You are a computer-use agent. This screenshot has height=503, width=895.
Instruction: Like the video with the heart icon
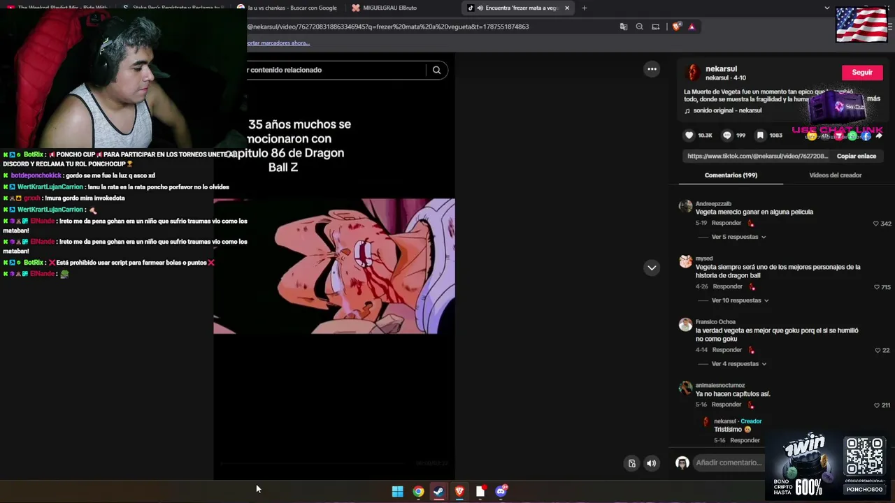coord(689,135)
